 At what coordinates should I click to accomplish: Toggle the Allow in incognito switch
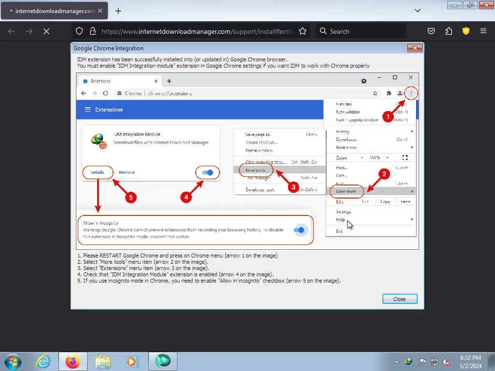pyautogui.click(x=299, y=230)
